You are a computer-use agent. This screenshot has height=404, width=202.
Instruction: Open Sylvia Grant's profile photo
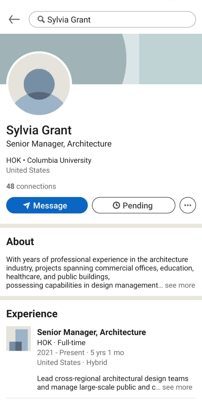coord(39,84)
